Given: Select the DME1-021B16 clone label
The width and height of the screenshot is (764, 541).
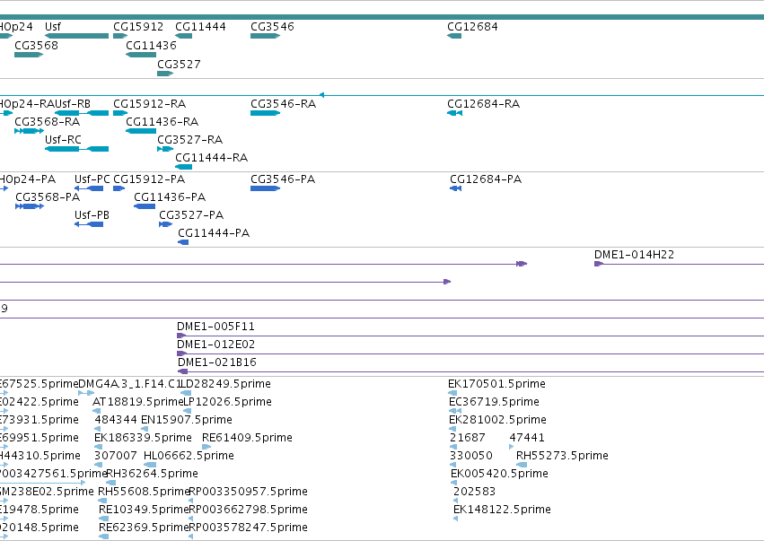Looking at the screenshot, I should pyautogui.click(x=217, y=362).
